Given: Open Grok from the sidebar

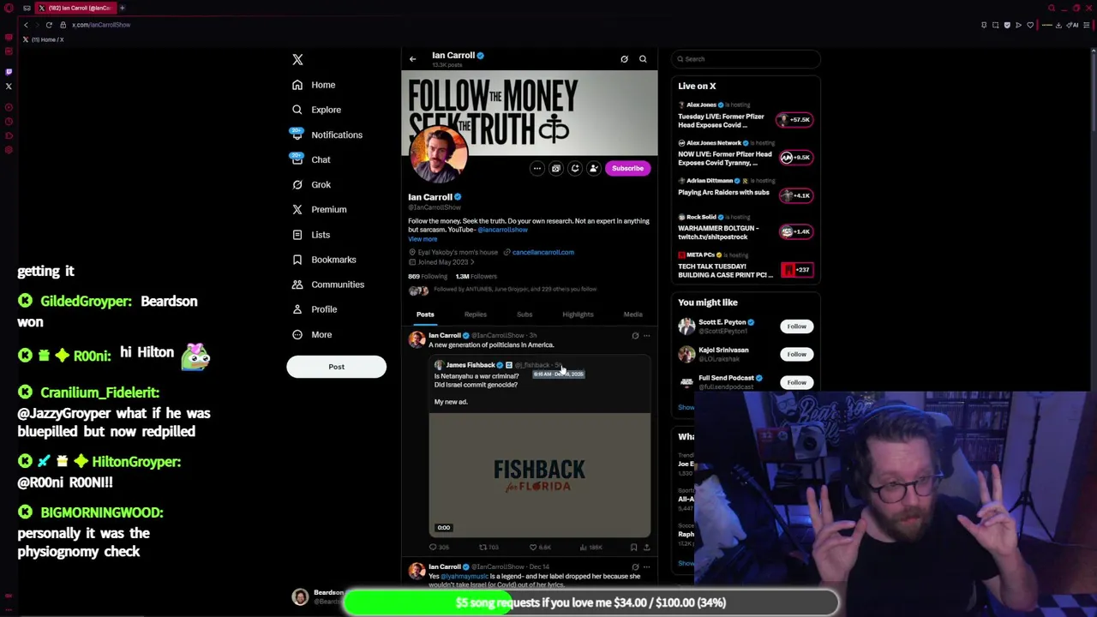Looking at the screenshot, I should pyautogui.click(x=311, y=184).
